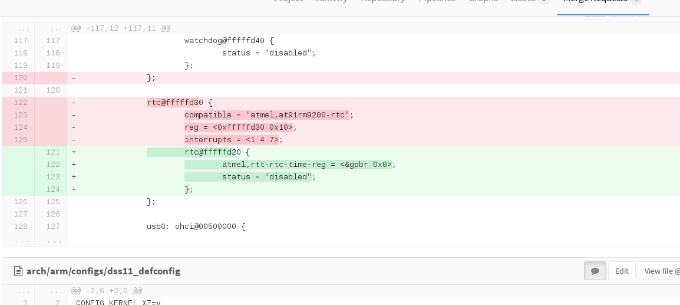Click old line number 122 on the rtc@fffffd30 row
Viewport: 680px width, 305px height.
[x=21, y=103]
